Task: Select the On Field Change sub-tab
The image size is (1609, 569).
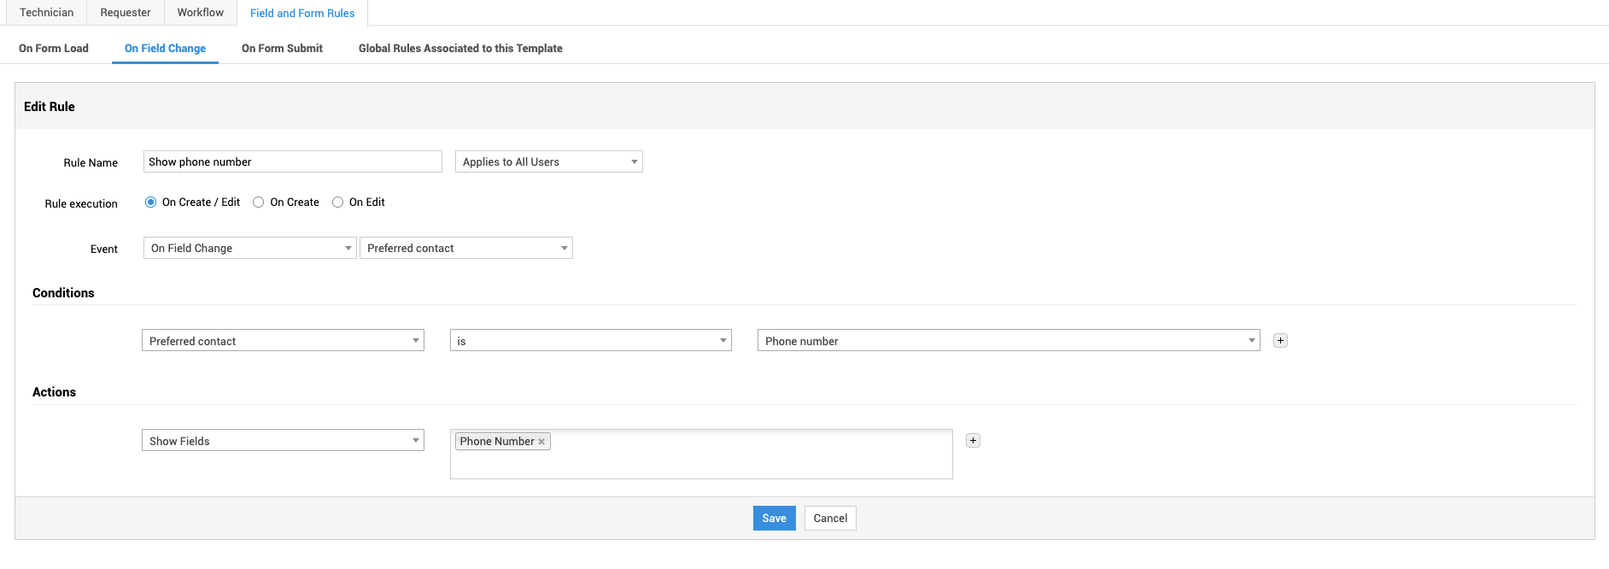Action: point(165,49)
